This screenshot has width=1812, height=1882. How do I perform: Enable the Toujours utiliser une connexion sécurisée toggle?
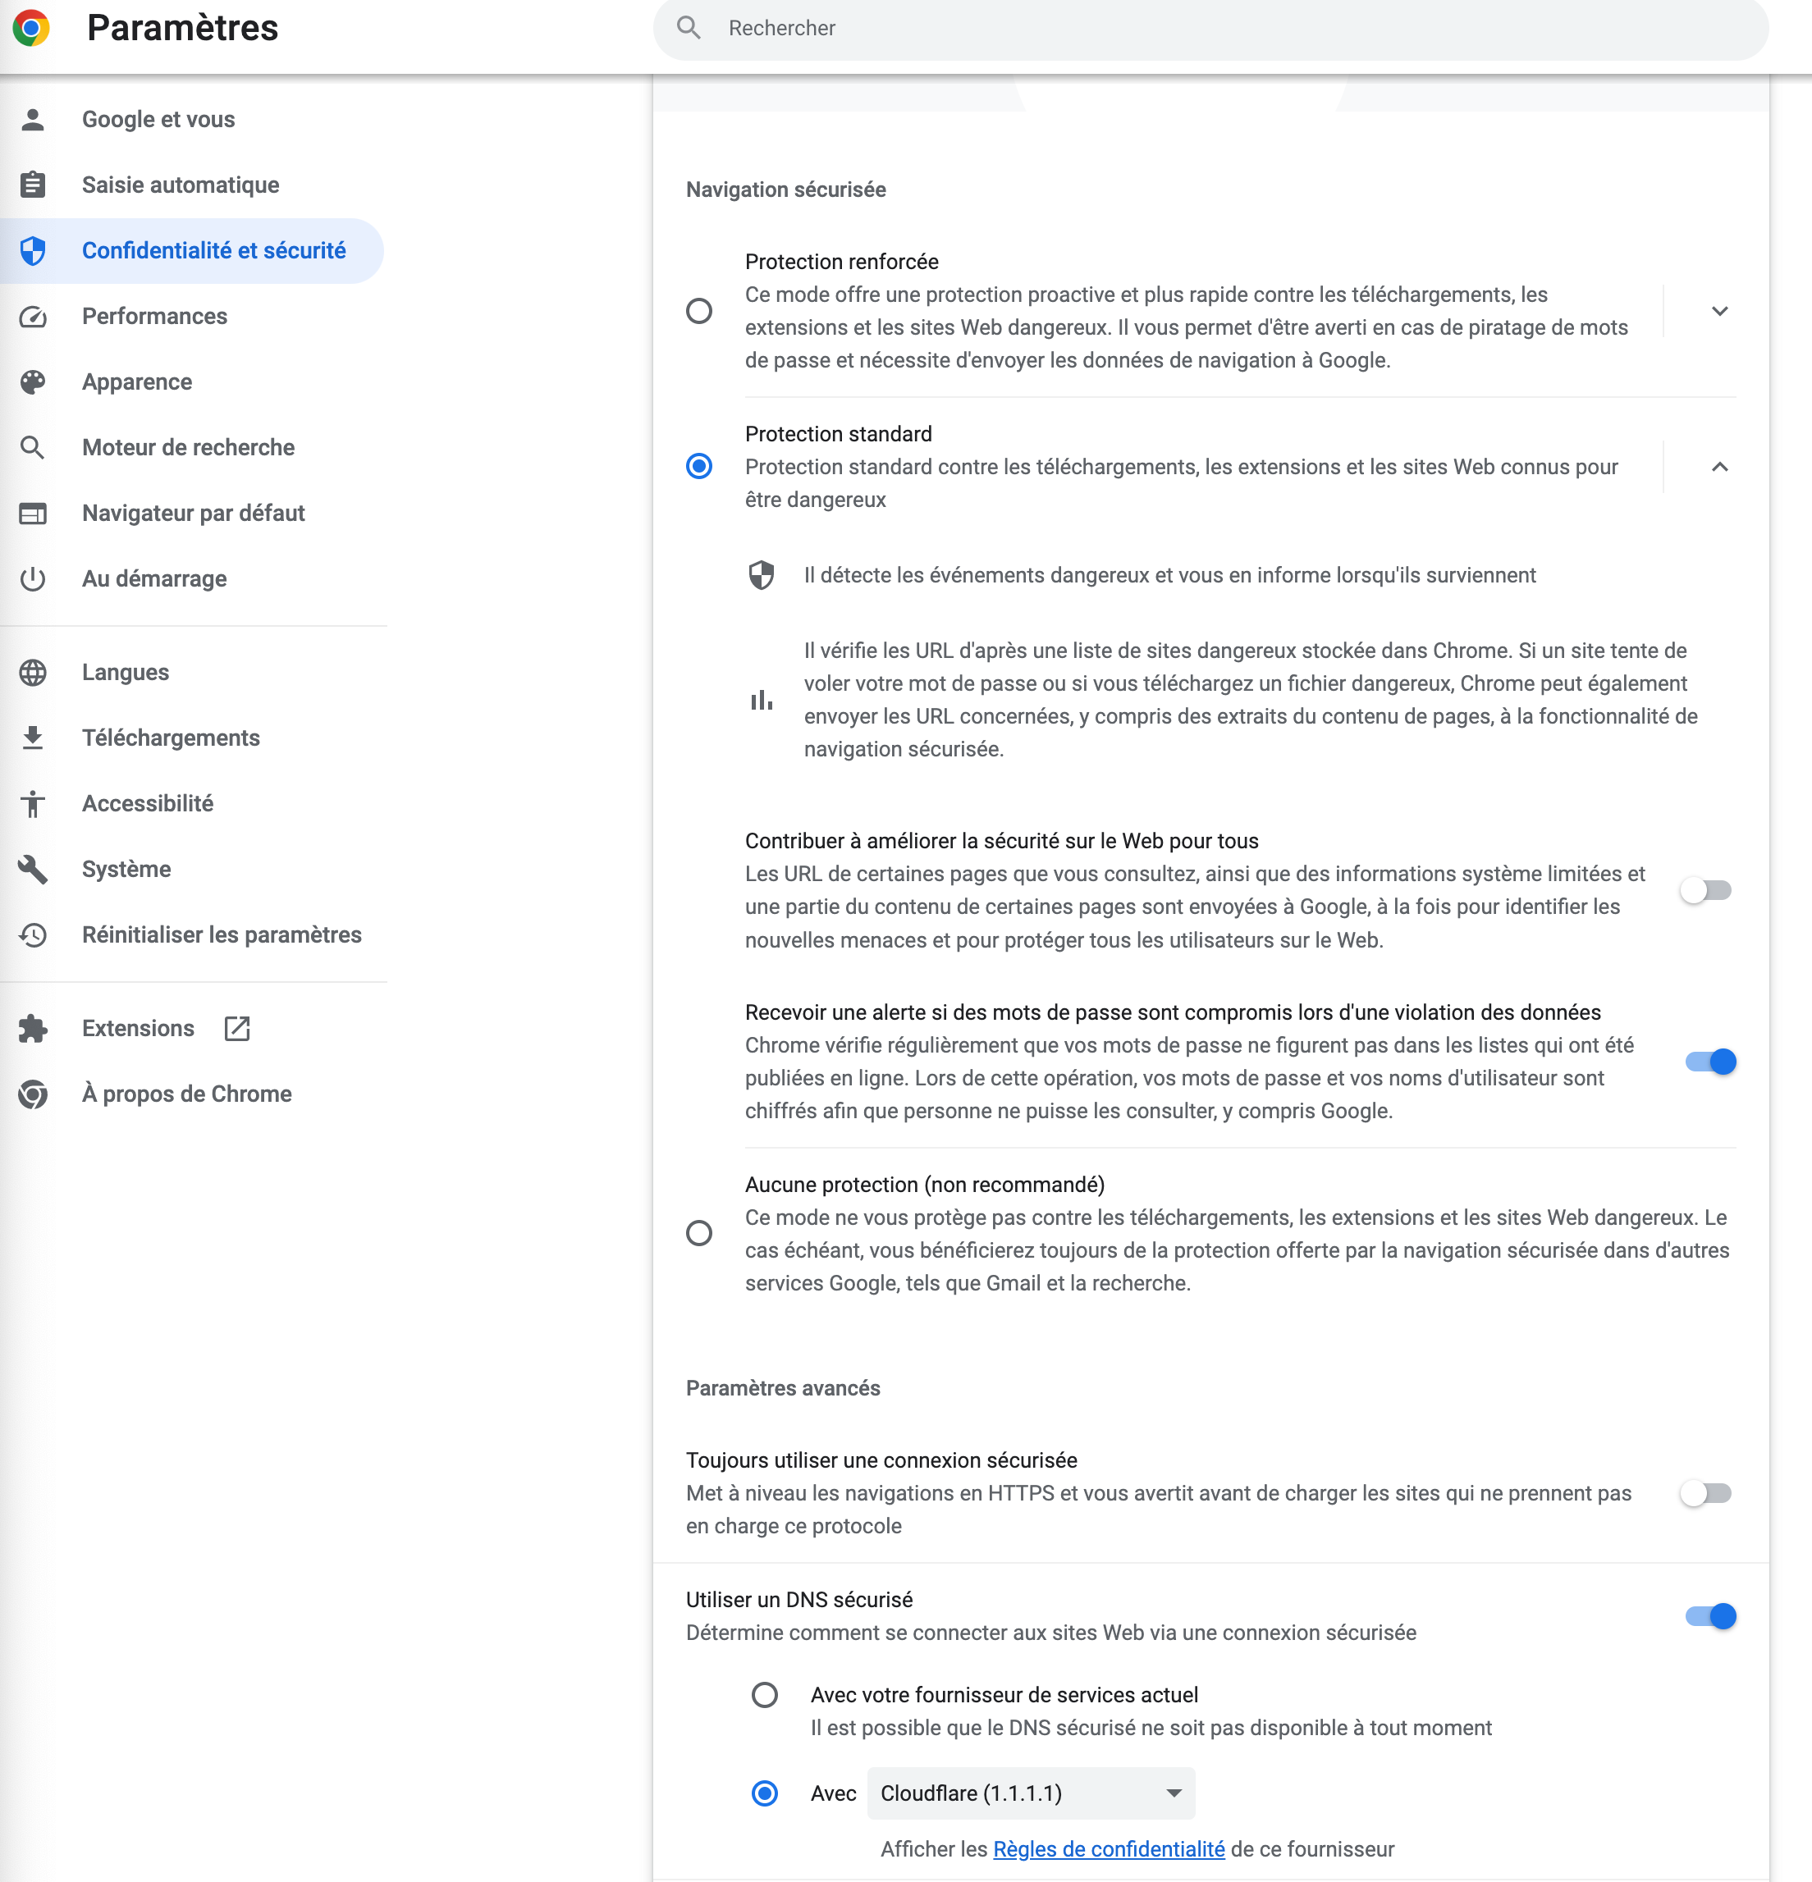(x=1706, y=1493)
